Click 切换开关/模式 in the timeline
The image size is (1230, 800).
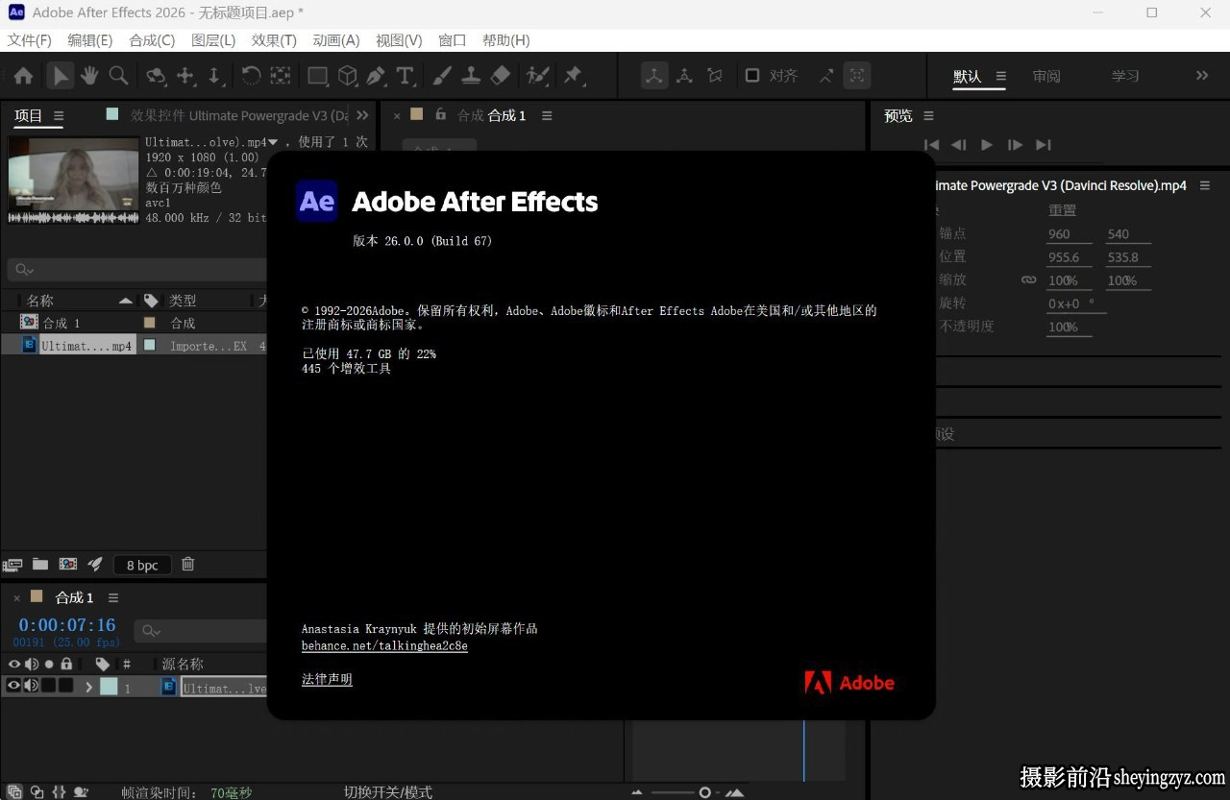[388, 792]
